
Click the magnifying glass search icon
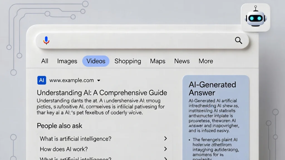239,40
